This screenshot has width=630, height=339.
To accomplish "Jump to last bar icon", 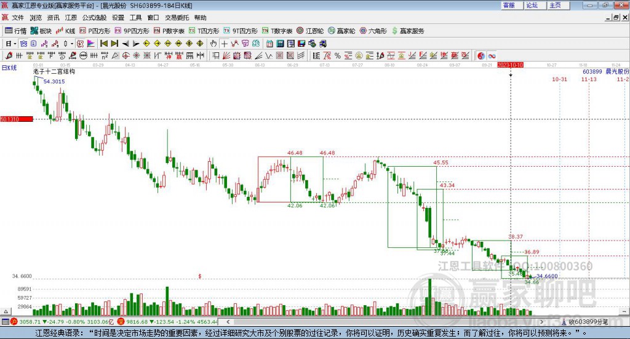I will [114, 44].
